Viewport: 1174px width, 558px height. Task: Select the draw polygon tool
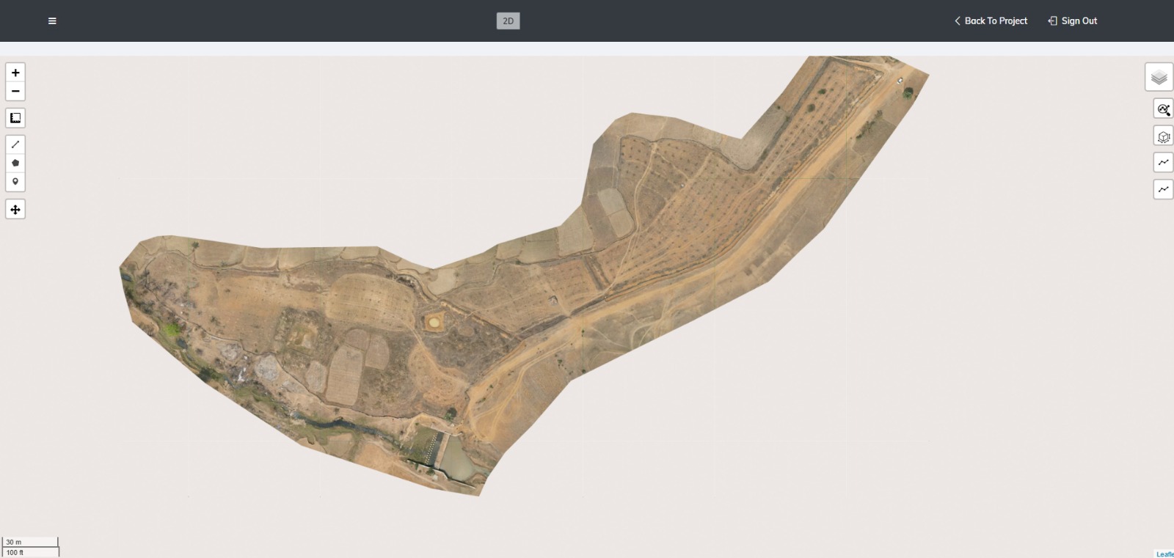pos(15,163)
